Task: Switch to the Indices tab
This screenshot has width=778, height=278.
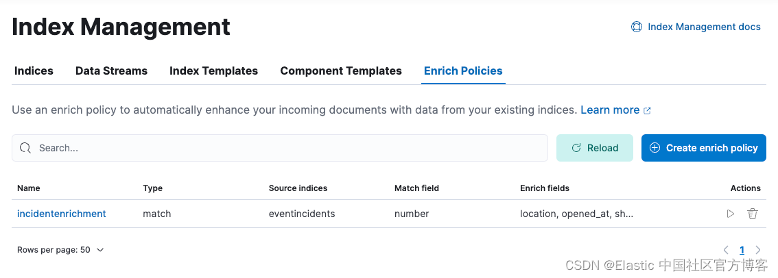Action: tap(34, 71)
